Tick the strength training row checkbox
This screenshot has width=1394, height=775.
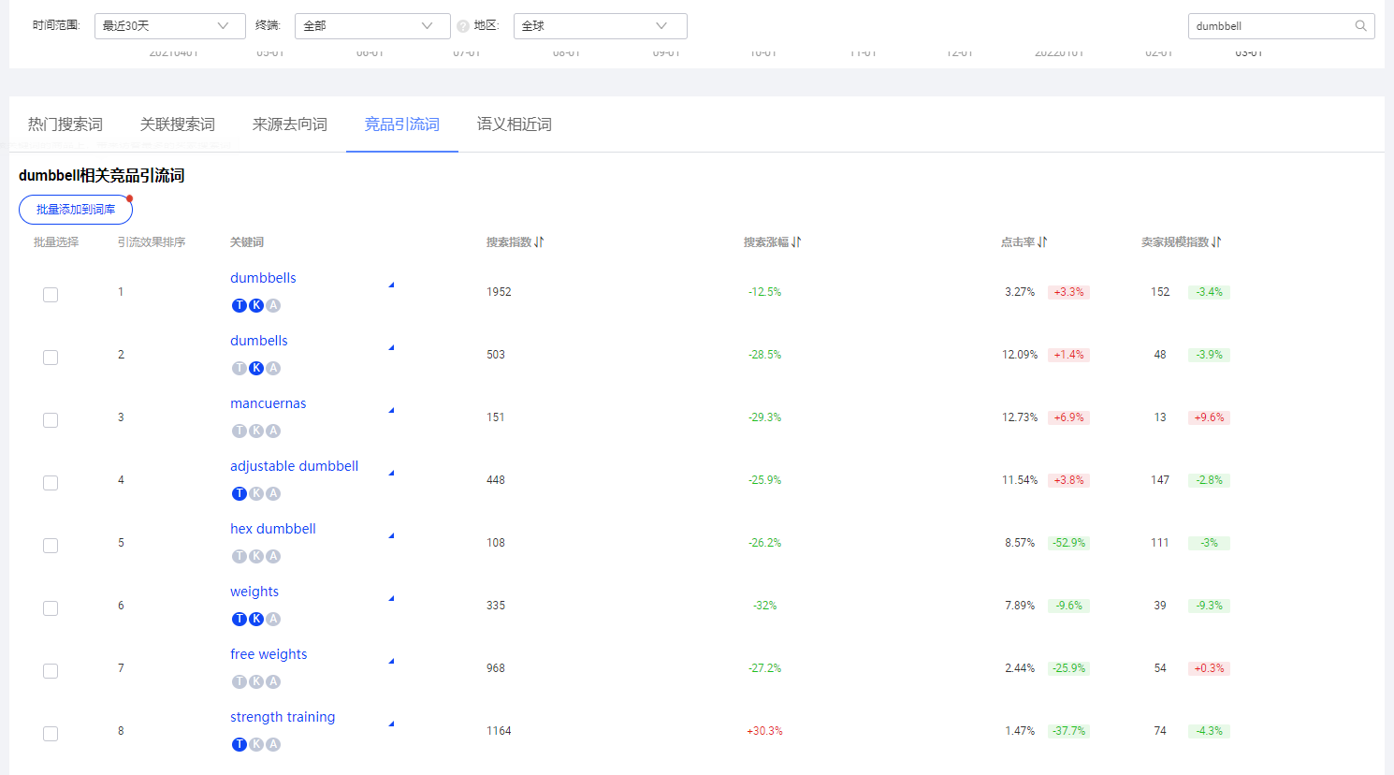click(51, 734)
